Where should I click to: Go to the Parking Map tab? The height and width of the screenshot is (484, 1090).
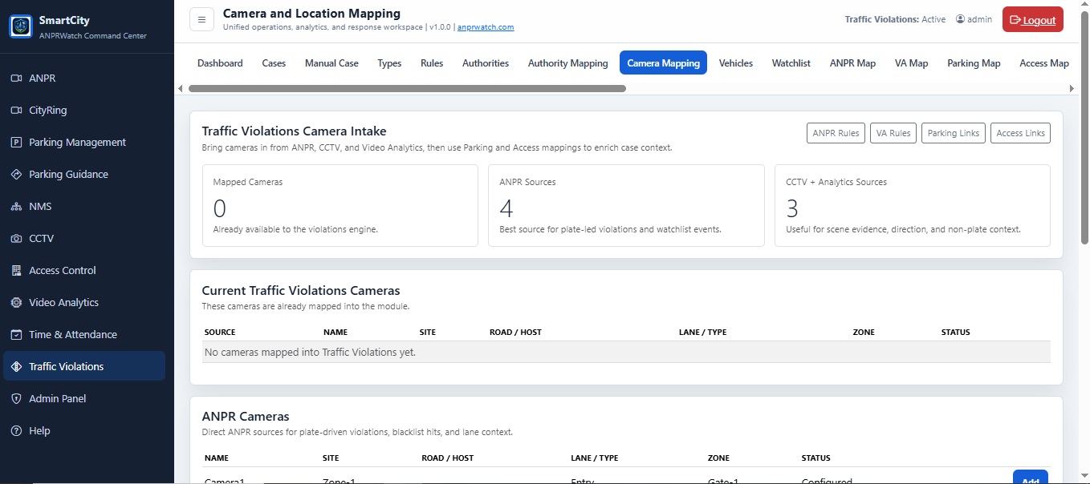(974, 63)
